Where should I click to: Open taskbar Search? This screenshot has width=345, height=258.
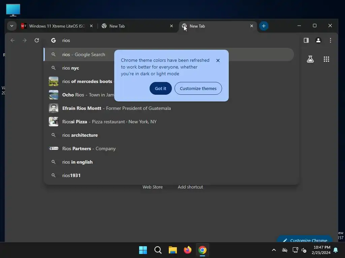(x=158, y=250)
